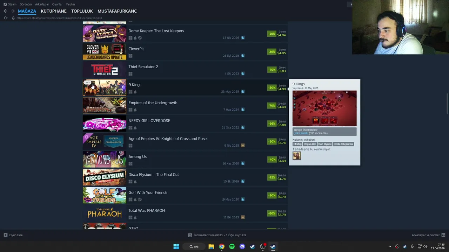Click the Clover Pit capsule thumbnail
The width and height of the screenshot is (449, 252).
tap(105, 51)
